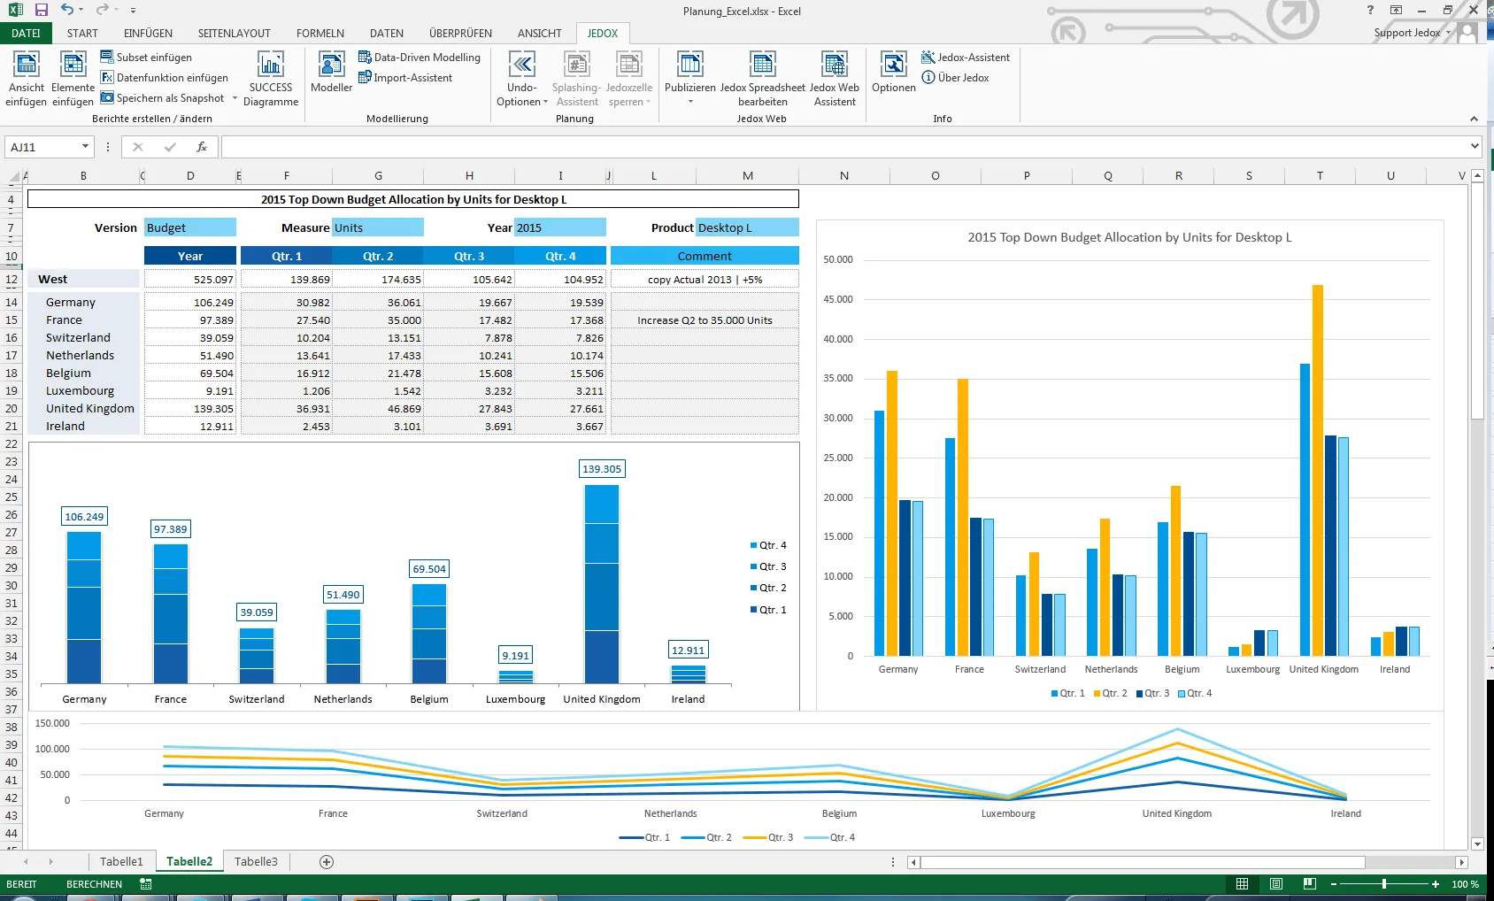The height and width of the screenshot is (901, 1494).
Task: Switch to Page Break Preview in status bar
Action: click(1309, 884)
